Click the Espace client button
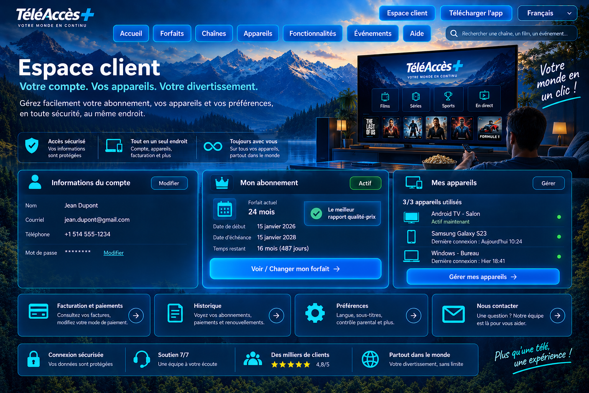Viewport: 589px width, 393px height. pyautogui.click(x=407, y=13)
